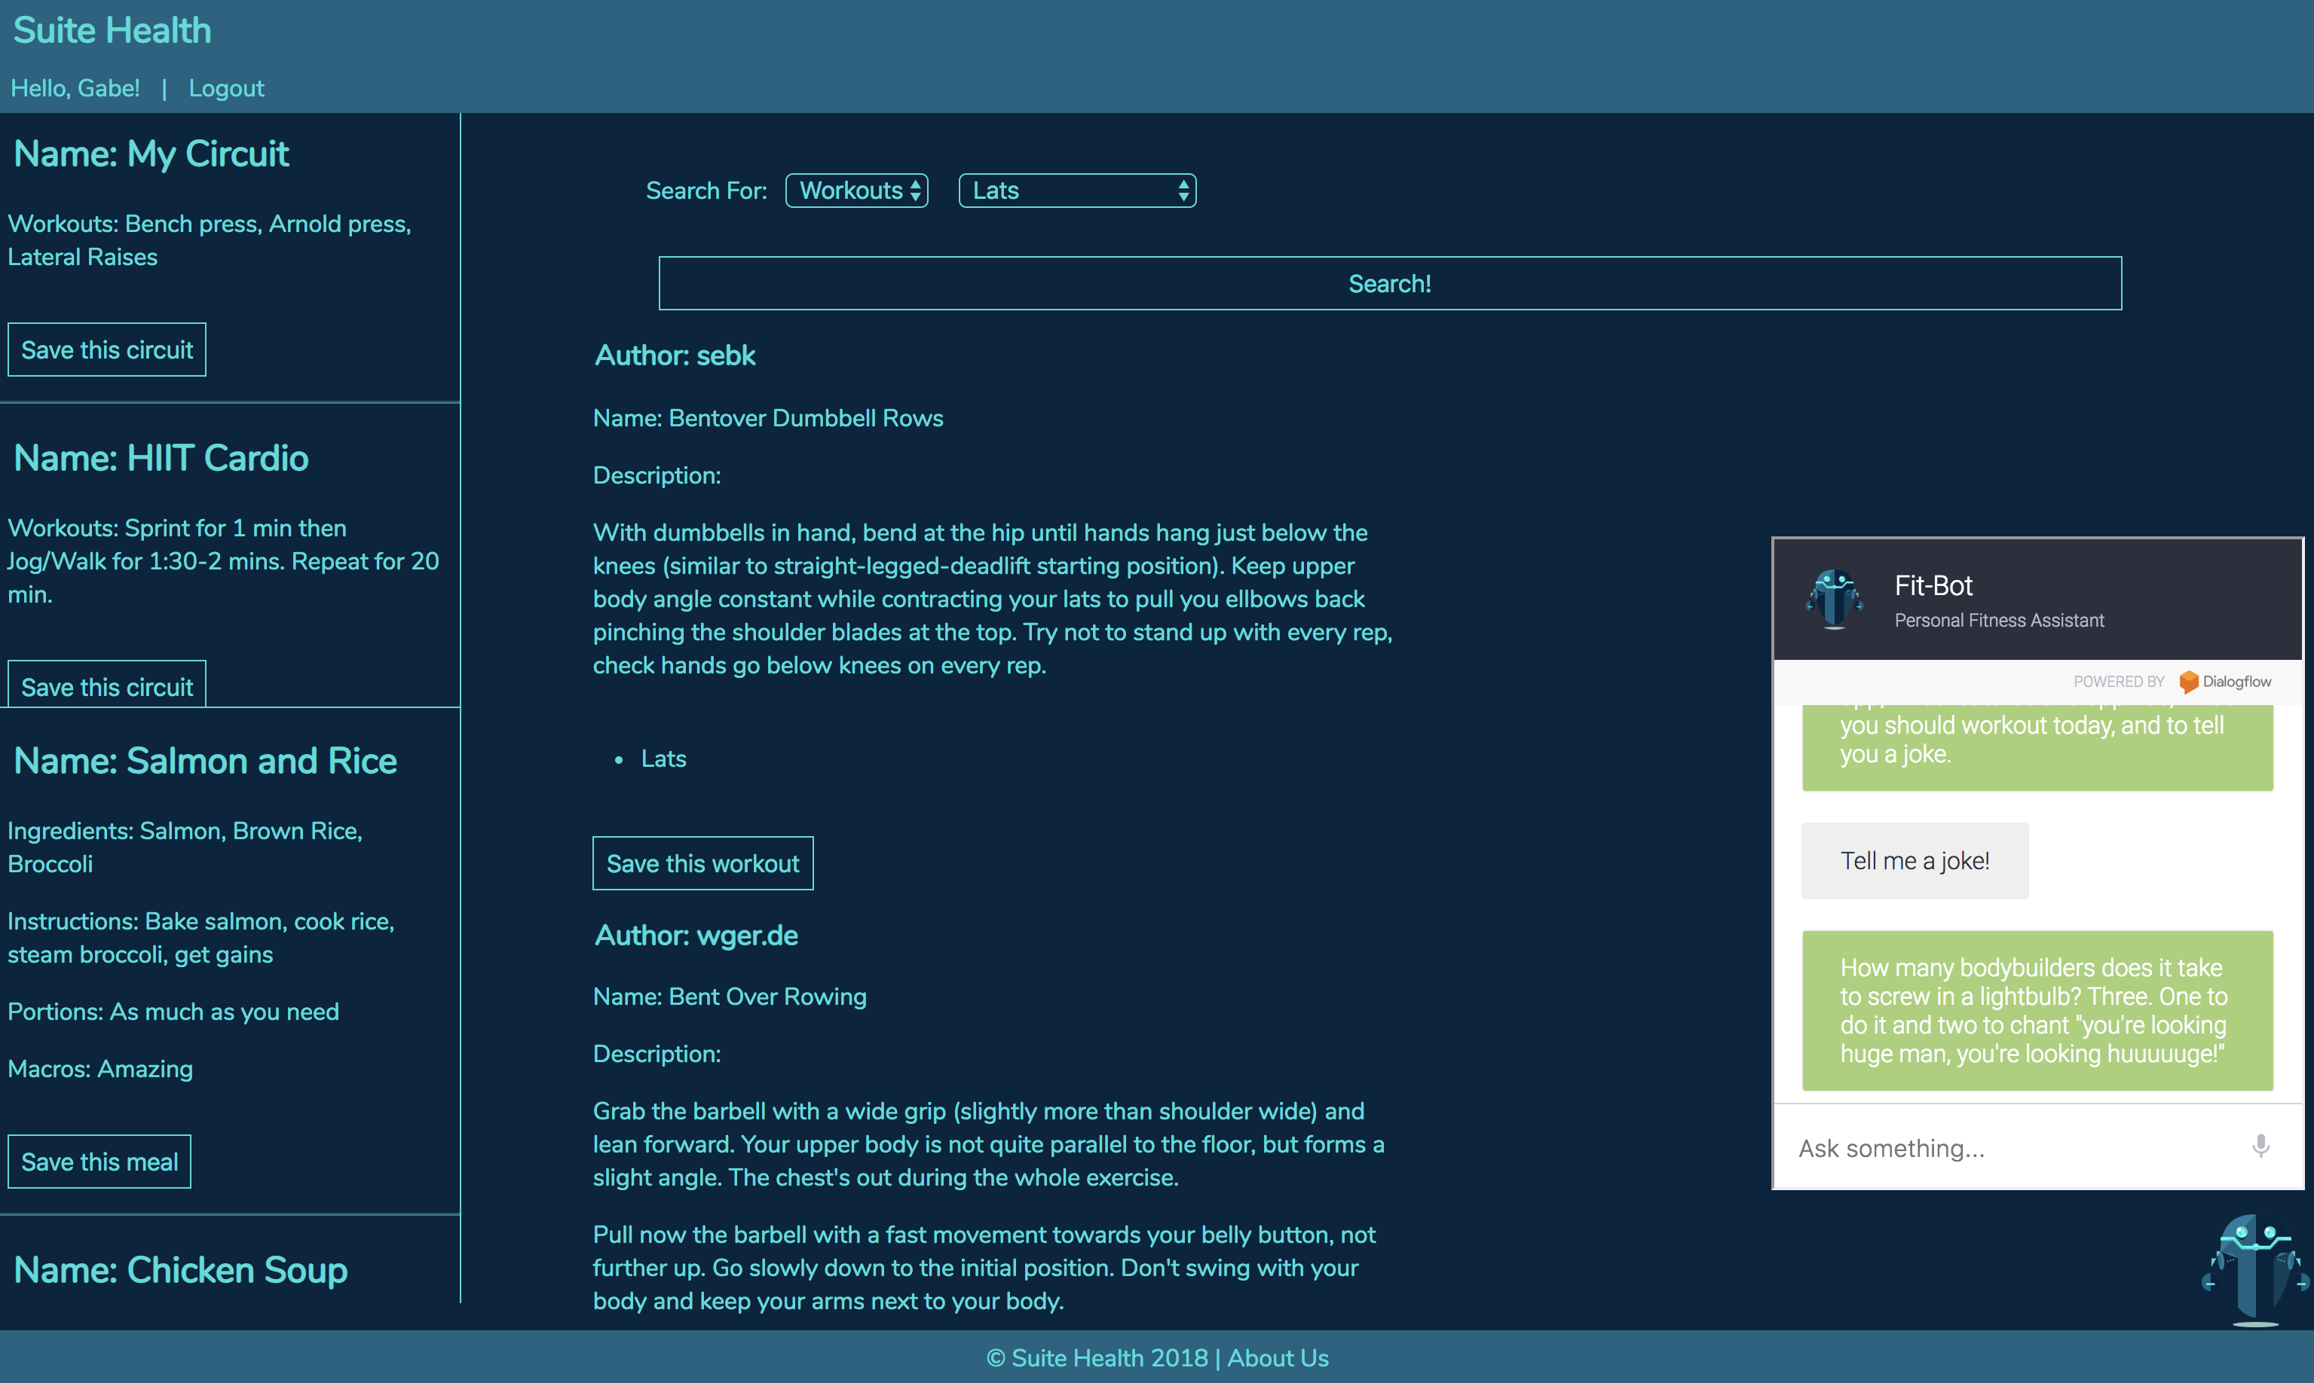Click the Fit-Bot robot launcher icon
Image resolution: width=2314 pixels, height=1383 pixels.
(2254, 1269)
